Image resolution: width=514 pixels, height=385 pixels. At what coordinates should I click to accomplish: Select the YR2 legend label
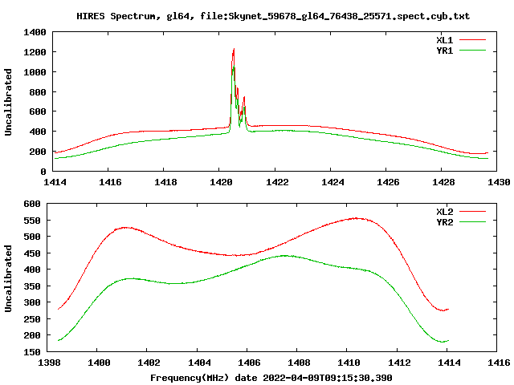(444, 222)
